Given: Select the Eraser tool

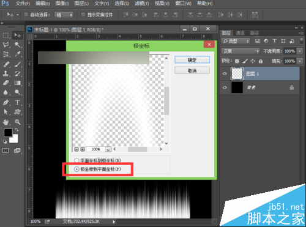Looking at the screenshot, I should click(x=6, y=83).
